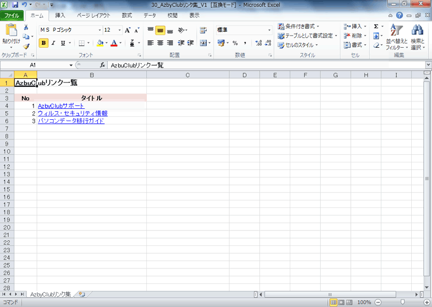Screen dimensions: 432x307
Task: Open Find and Select (検索と選択)
Action: tap(418, 37)
